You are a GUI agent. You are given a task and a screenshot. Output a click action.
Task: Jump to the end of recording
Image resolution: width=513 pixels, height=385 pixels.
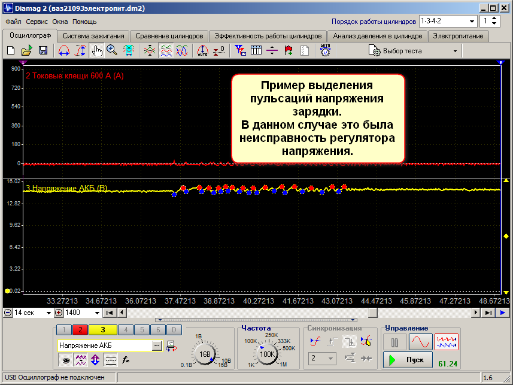coord(488,313)
